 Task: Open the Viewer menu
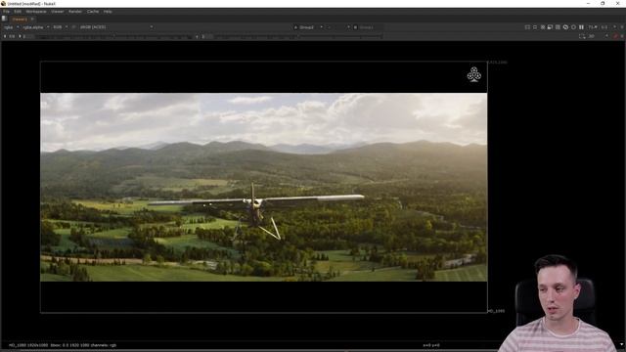[x=57, y=12]
